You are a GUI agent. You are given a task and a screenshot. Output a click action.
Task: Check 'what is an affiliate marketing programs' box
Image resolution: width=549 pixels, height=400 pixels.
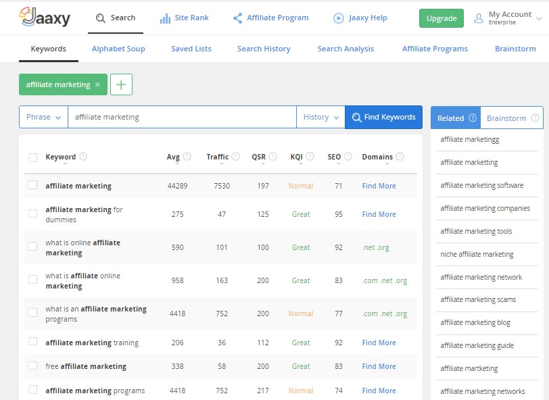33,313
